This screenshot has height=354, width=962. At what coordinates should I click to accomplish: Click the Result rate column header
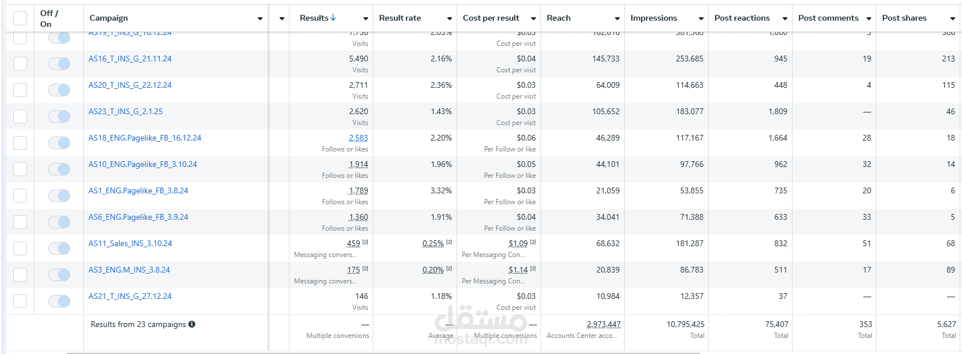click(400, 18)
